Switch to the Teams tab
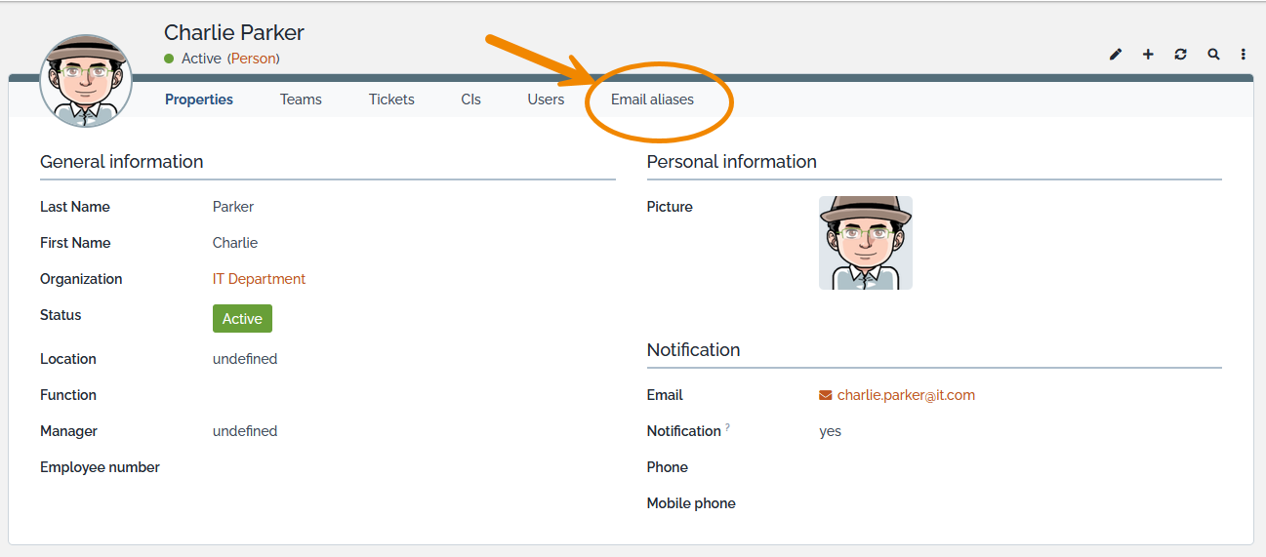Image resolution: width=1266 pixels, height=557 pixels. (301, 99)
